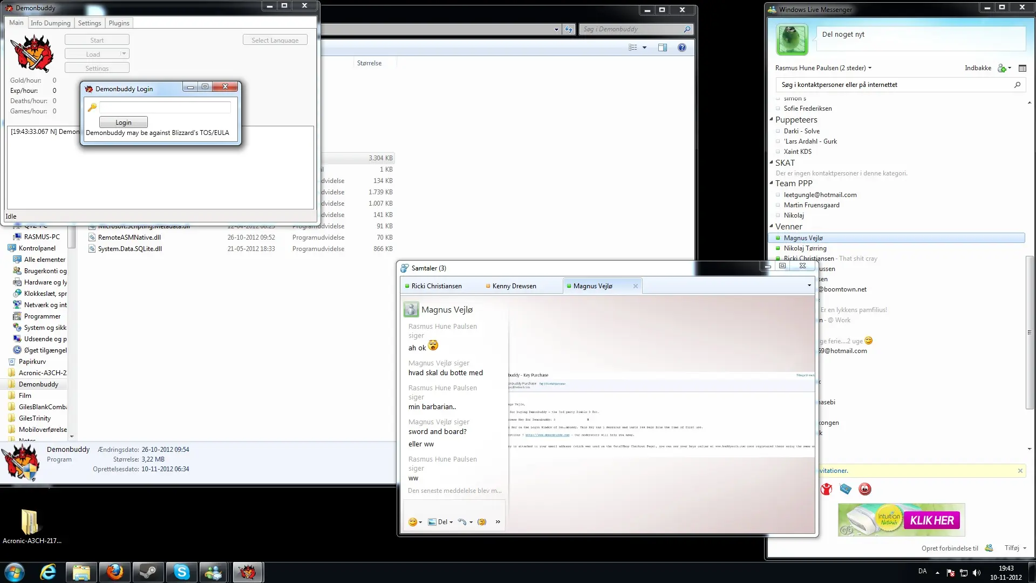
Task: Send a nudge using the wink icon
Action: click(x=482, y=522)
